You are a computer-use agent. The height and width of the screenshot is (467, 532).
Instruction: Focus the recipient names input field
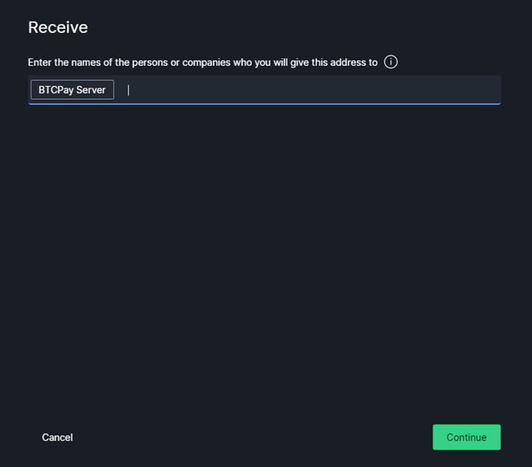[x=308, y=90]
